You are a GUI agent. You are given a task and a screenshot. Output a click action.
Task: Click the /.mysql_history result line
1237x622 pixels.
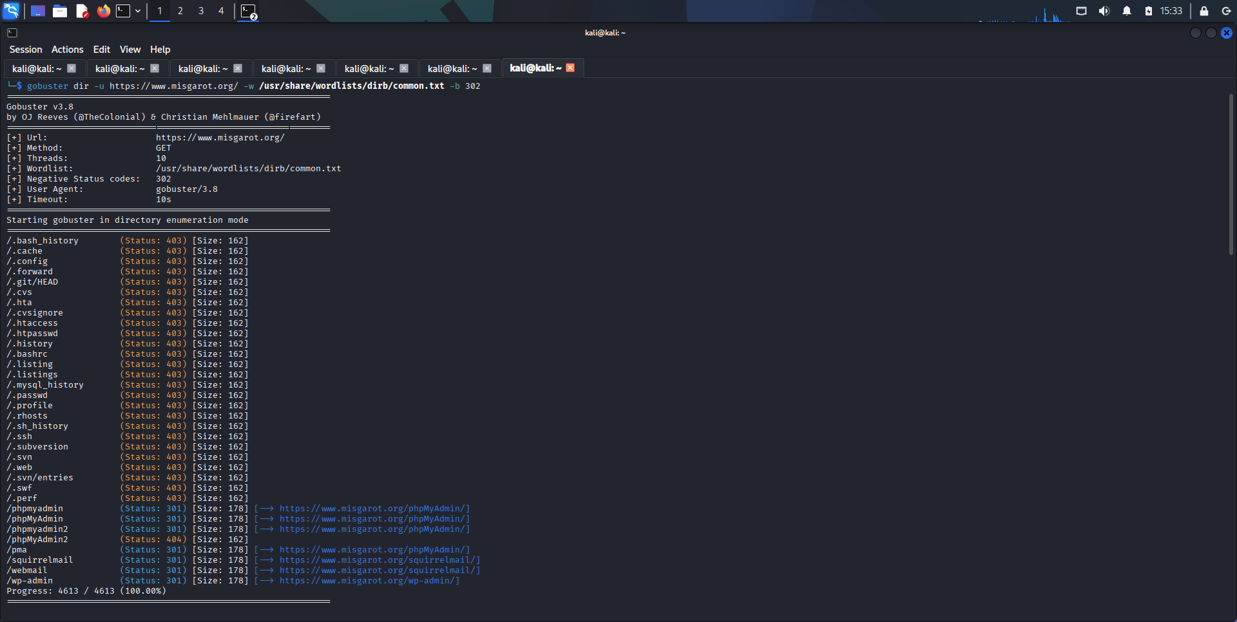128,385
